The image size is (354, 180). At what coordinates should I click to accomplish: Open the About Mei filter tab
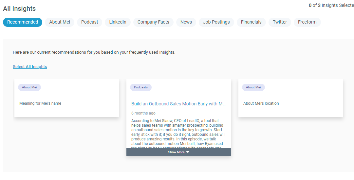(60, 22)
